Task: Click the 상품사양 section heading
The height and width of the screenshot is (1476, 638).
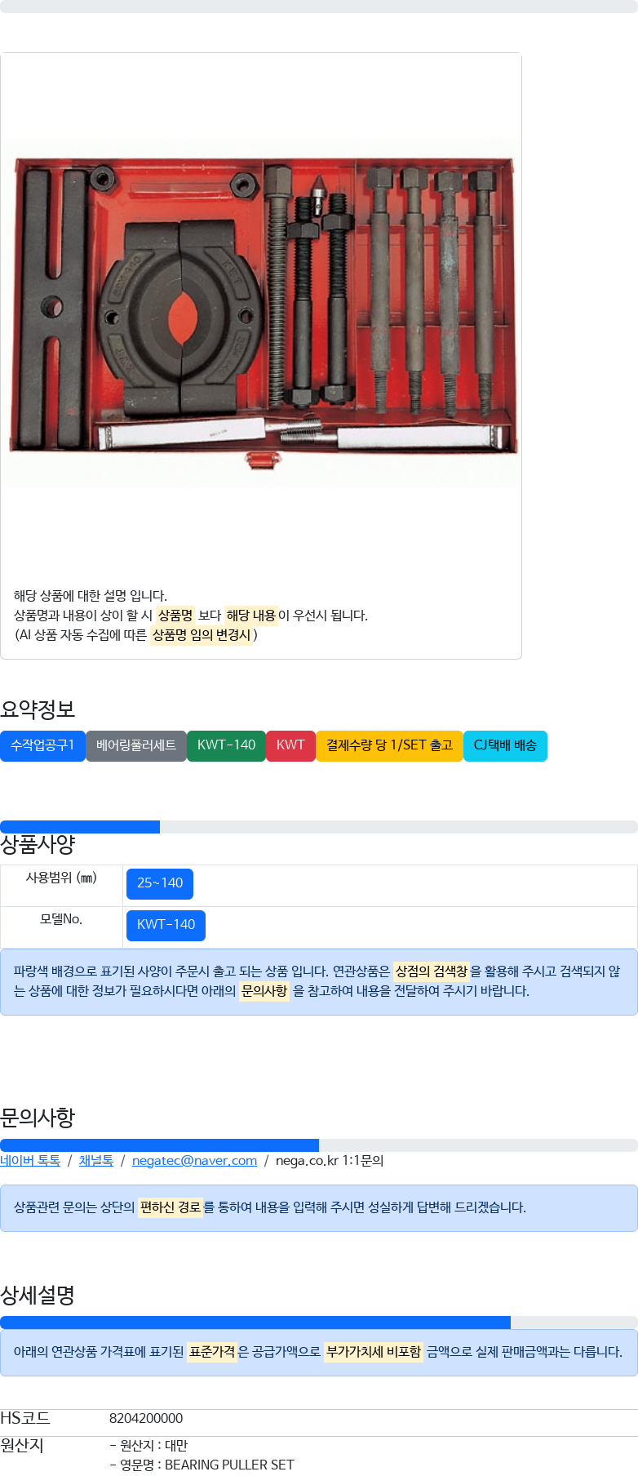Action: [38, 845]
